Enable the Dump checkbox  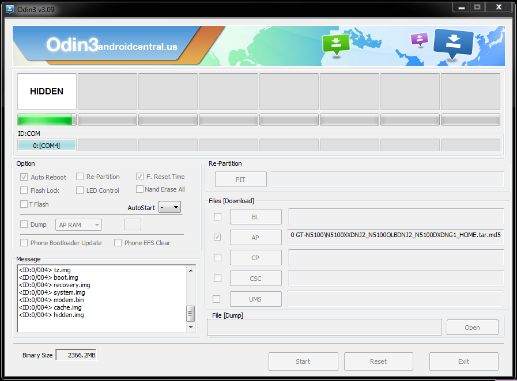coord(24,224)
